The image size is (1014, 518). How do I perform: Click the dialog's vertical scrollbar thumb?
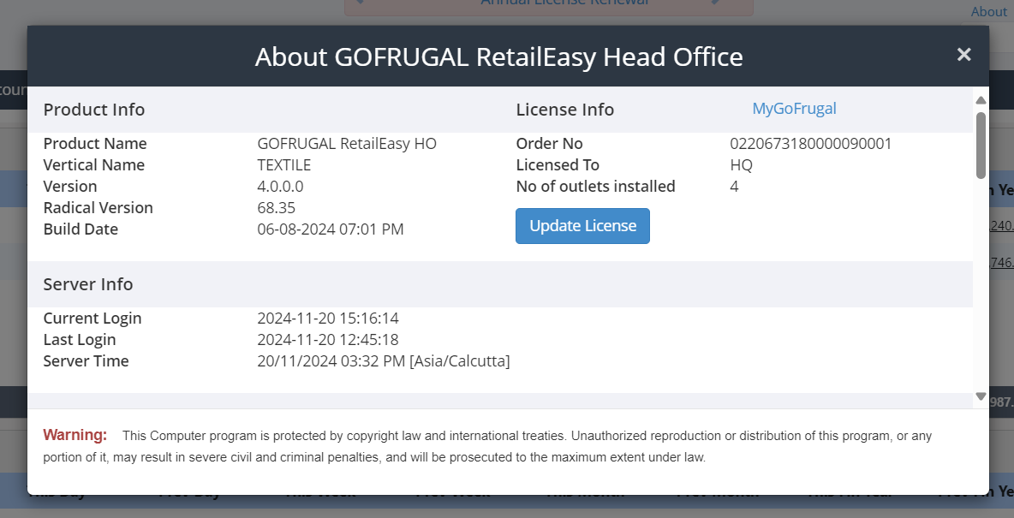[x=981, y=144]
